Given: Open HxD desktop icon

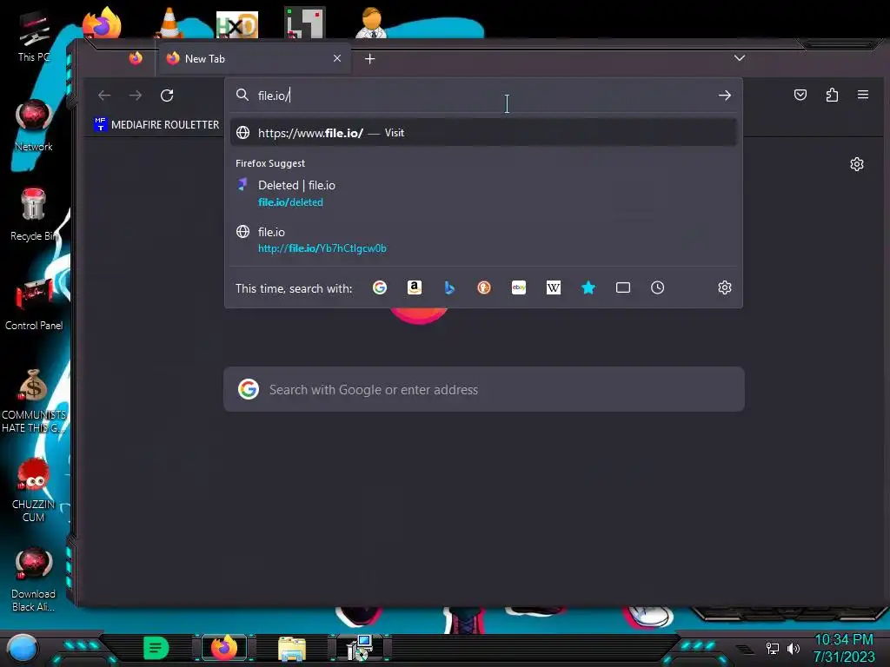Looking at the screenshot, I should click(x=236, y=25).
